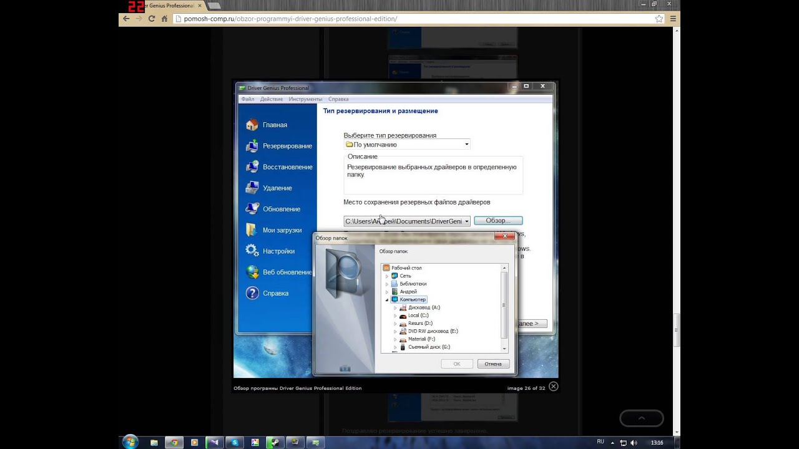
Task: Open the Windows Start orb
Action: [130, 442]
